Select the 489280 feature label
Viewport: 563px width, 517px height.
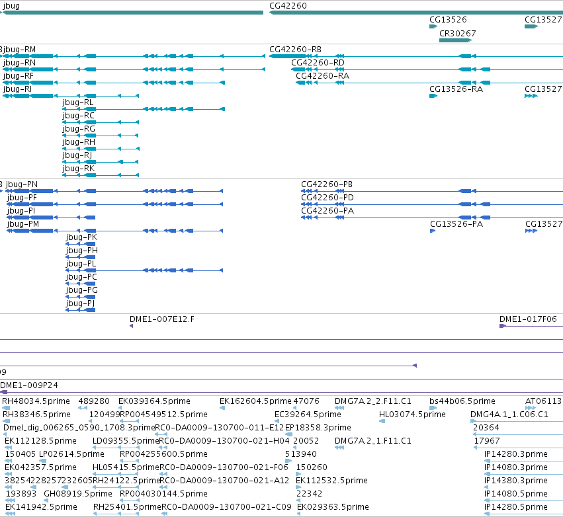pyautogui.click(x=94, y=401)
